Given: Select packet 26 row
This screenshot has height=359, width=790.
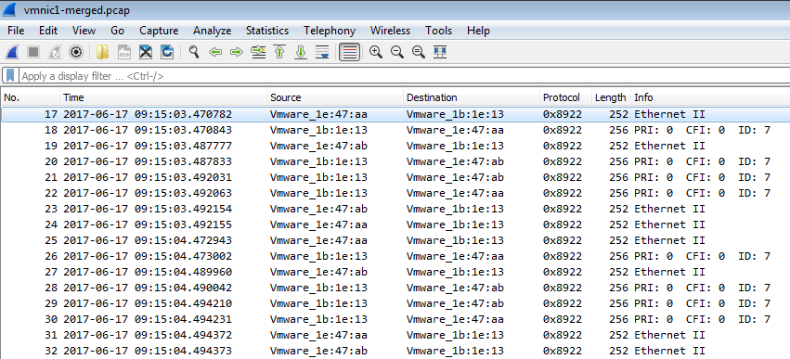Looking at the screenshot, I should 395,256.
